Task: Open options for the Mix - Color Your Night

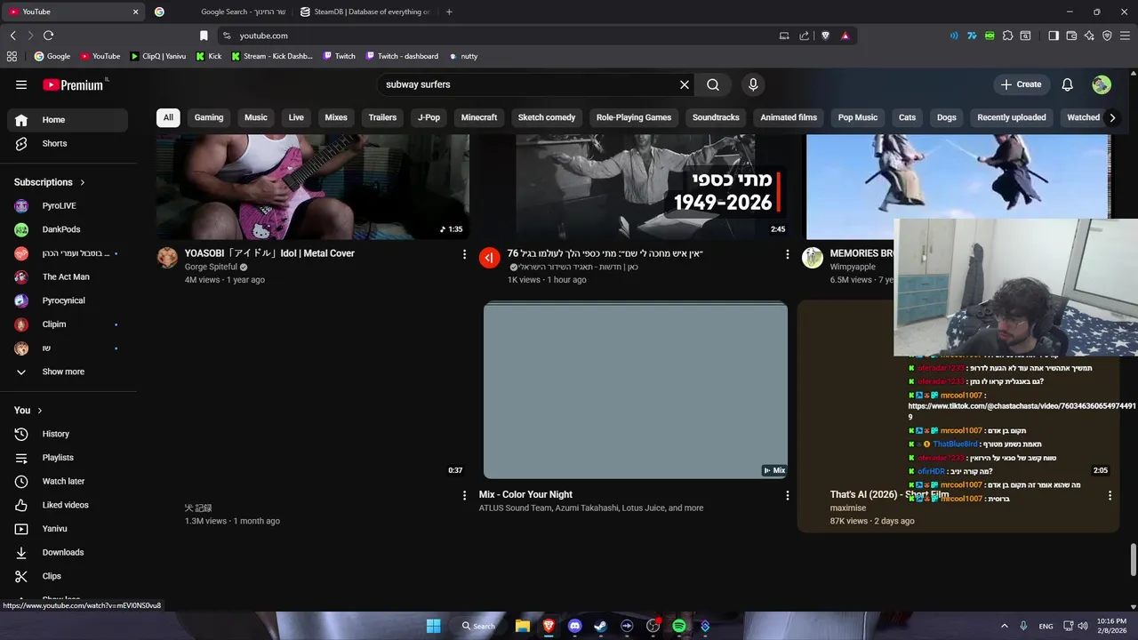Action: (787, 495)
